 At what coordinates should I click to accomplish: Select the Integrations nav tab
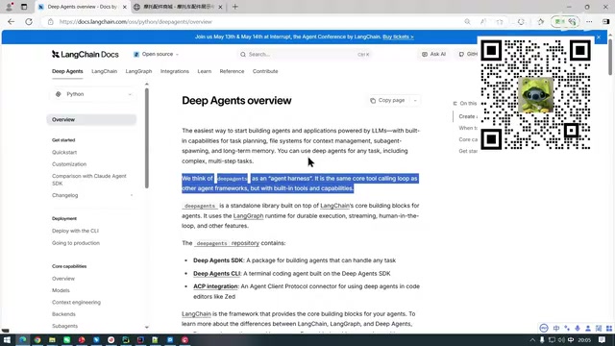click(175, 71)
